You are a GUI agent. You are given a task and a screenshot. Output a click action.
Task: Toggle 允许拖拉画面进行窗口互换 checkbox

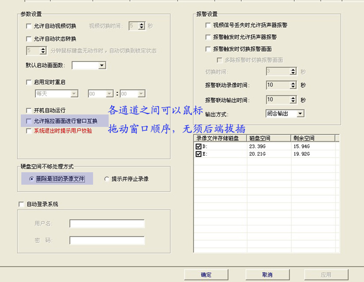pyautogui.click(x=29, y=121)
